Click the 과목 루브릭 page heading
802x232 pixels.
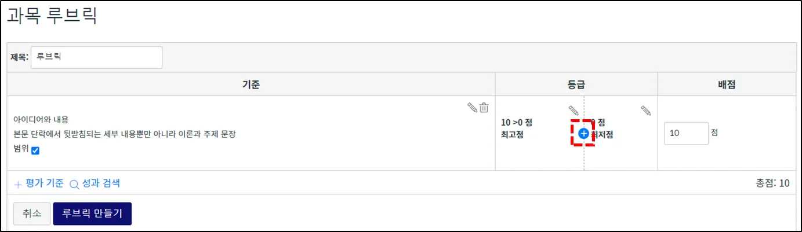52,17
